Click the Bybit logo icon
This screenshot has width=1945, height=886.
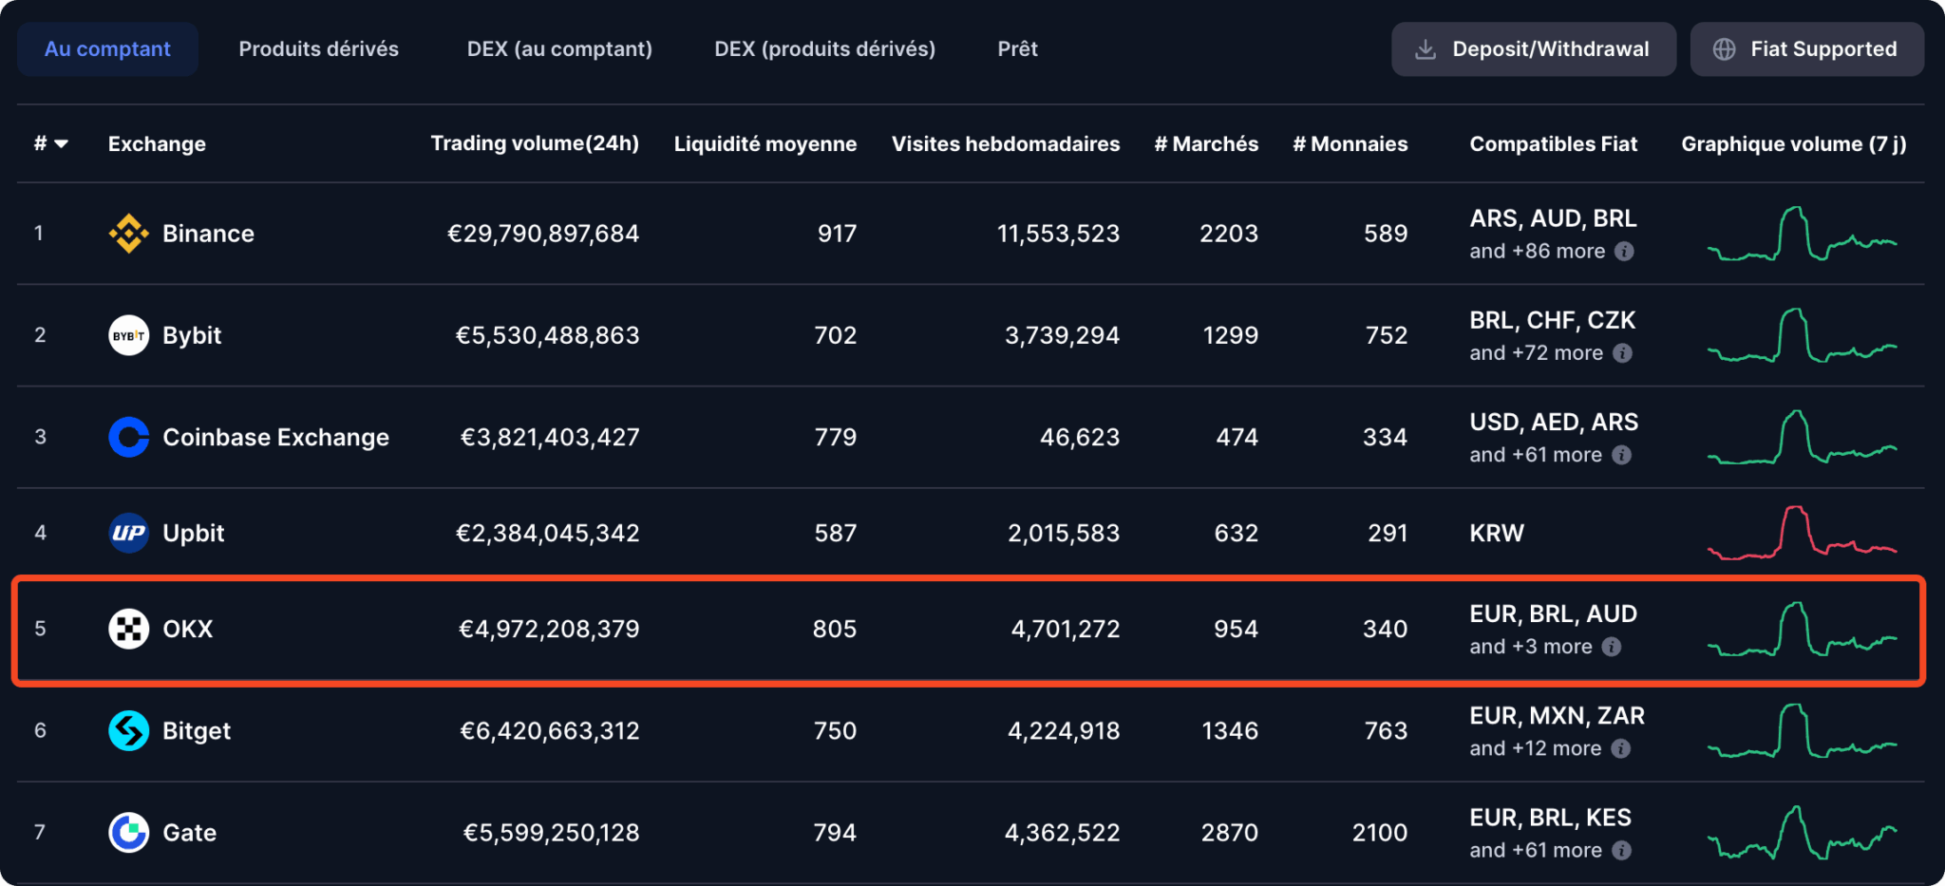click(x=128, y=335)
